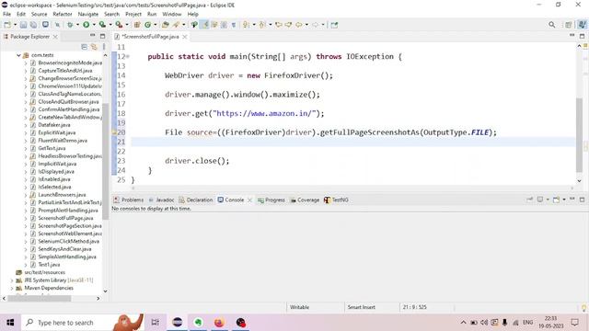Switch to the Coverage tab
The image size is (589, 331).
305,200
